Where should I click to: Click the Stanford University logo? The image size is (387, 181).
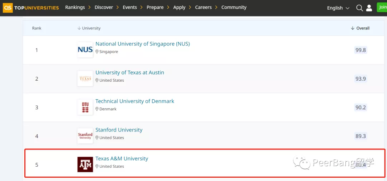(x=85, y=136)
